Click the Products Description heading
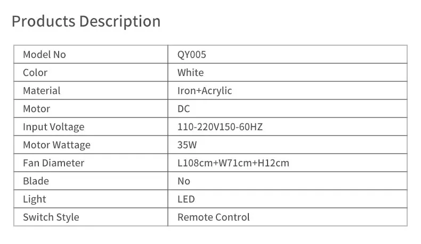421x244 pixels. (86, 22)
